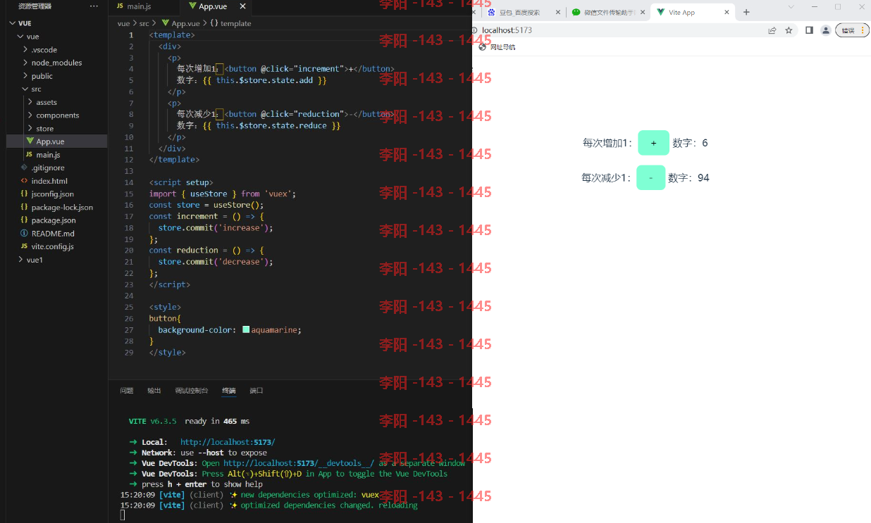Open the 输出 (Output) panel tab
Viewport: 871px width, 523px height.
[154, 391]
